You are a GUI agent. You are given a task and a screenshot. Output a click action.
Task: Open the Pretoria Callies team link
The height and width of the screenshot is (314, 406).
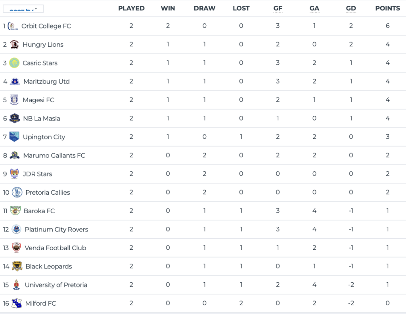pyautogui.click(x=48, y=192)
